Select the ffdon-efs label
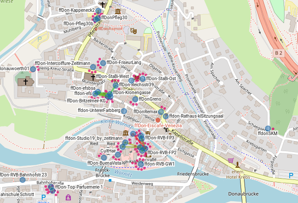 pos(83,93)
